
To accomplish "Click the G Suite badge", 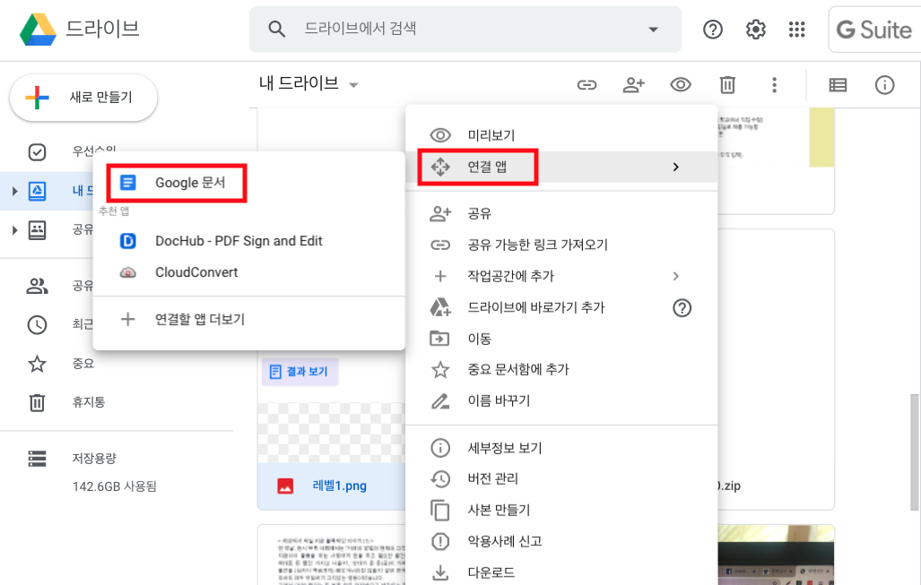I will click(x=874, y=30).
